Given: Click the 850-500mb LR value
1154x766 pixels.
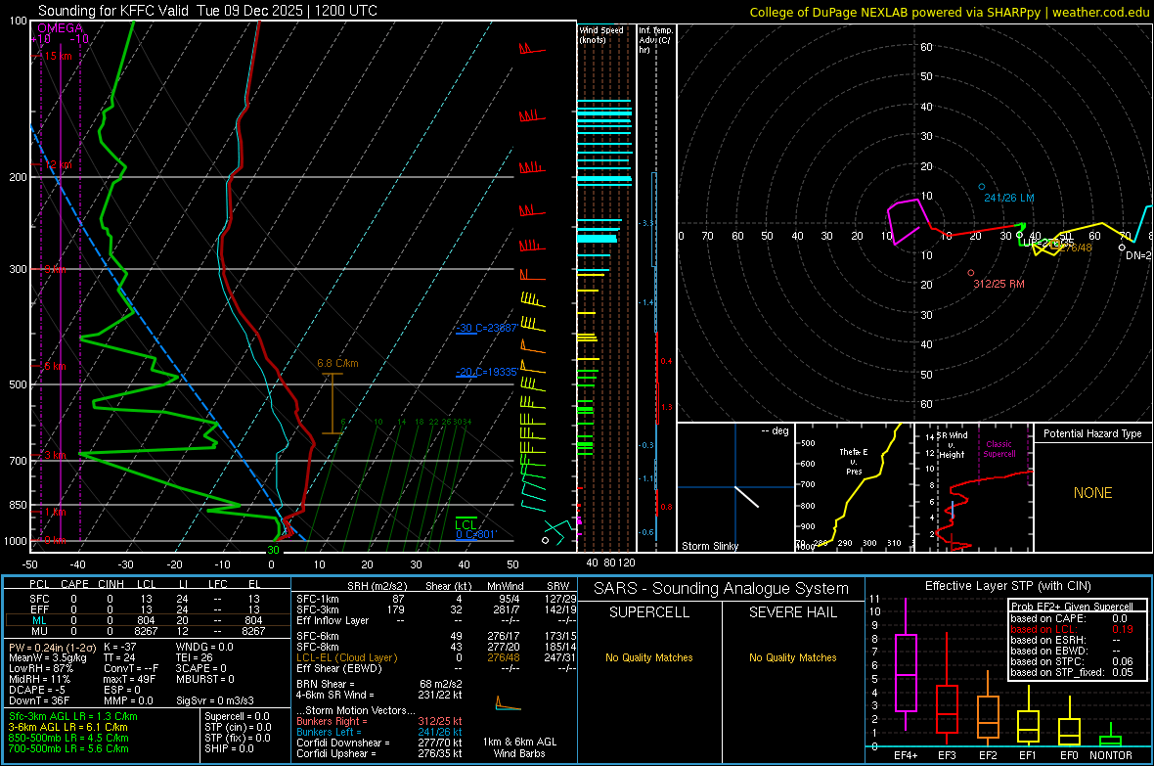Looking at the screenshot, I should (68, 738).
